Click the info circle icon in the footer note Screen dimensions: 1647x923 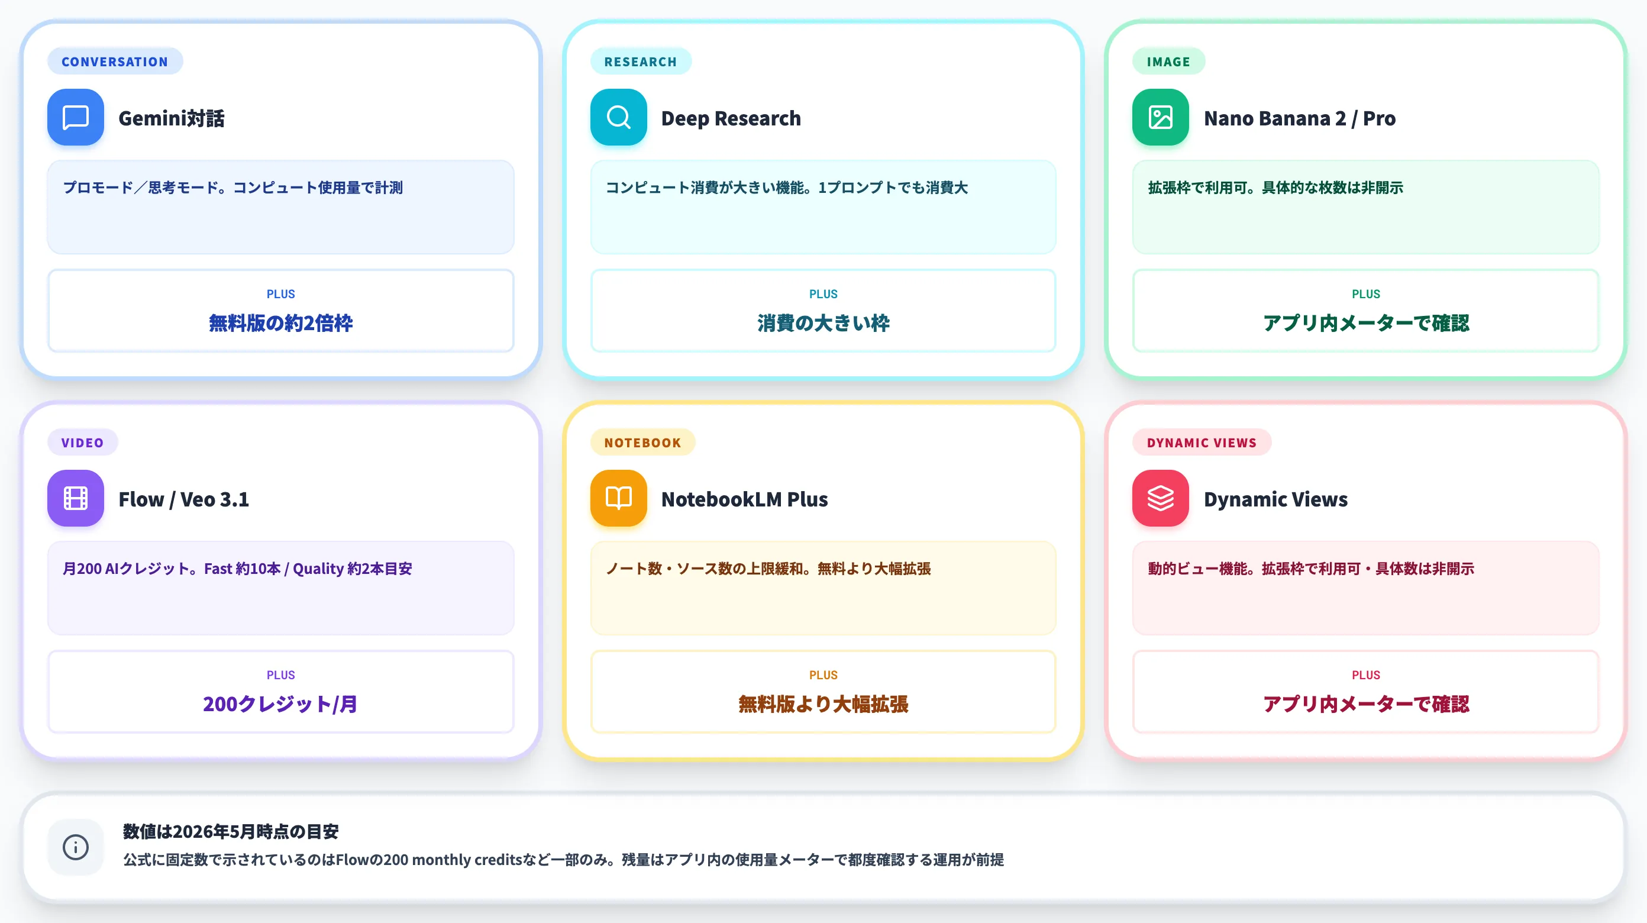pos(76,847)
